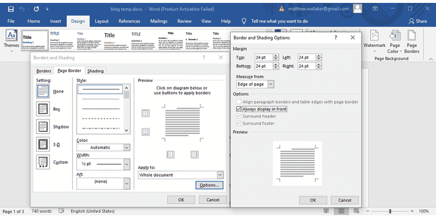Switch to the Home ribbon tab
Viewport: 436px width, 218px height.
coord(34,21)
